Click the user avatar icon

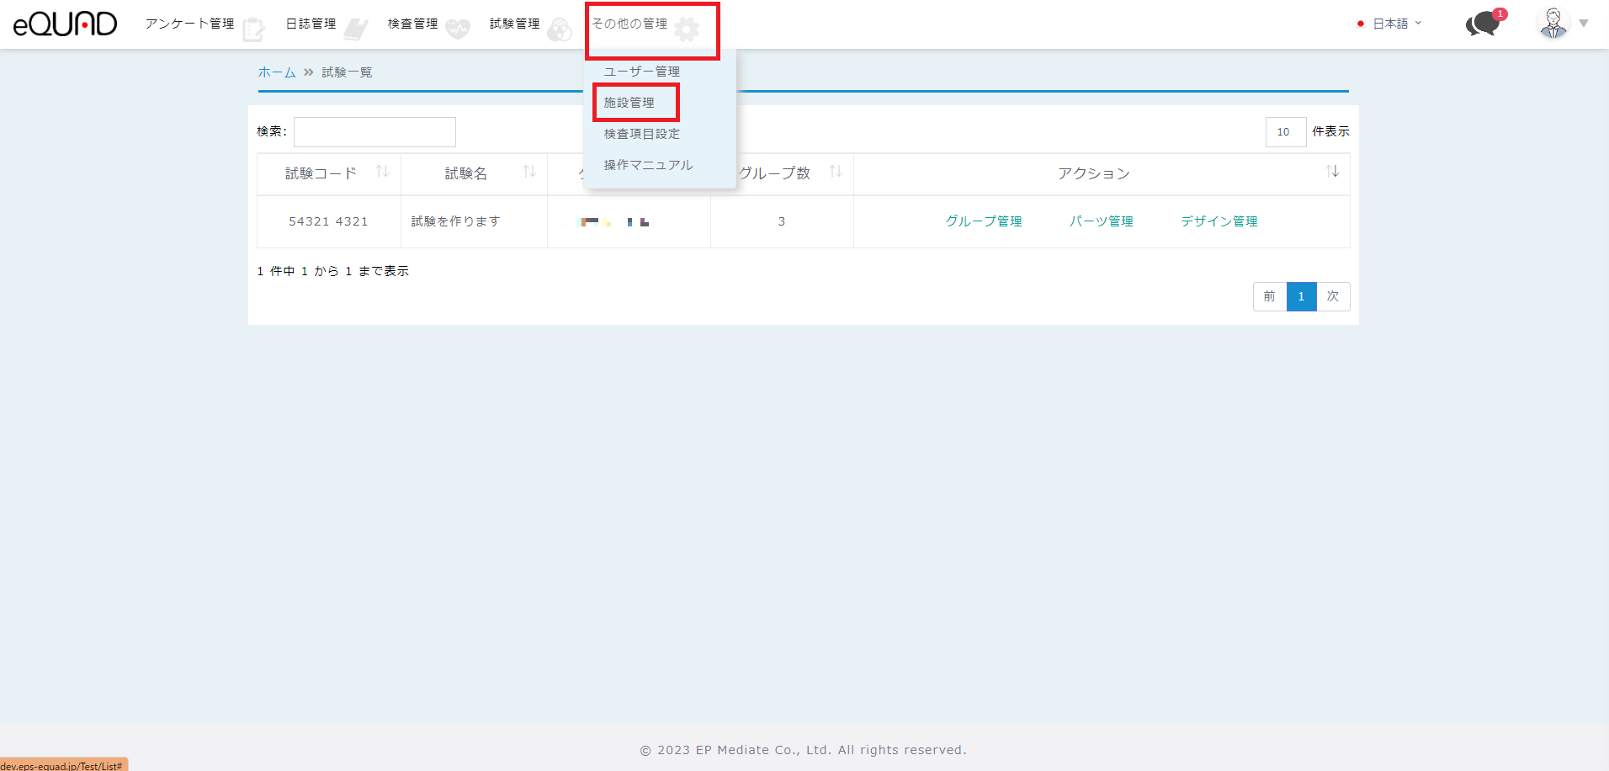(1553, 24)
